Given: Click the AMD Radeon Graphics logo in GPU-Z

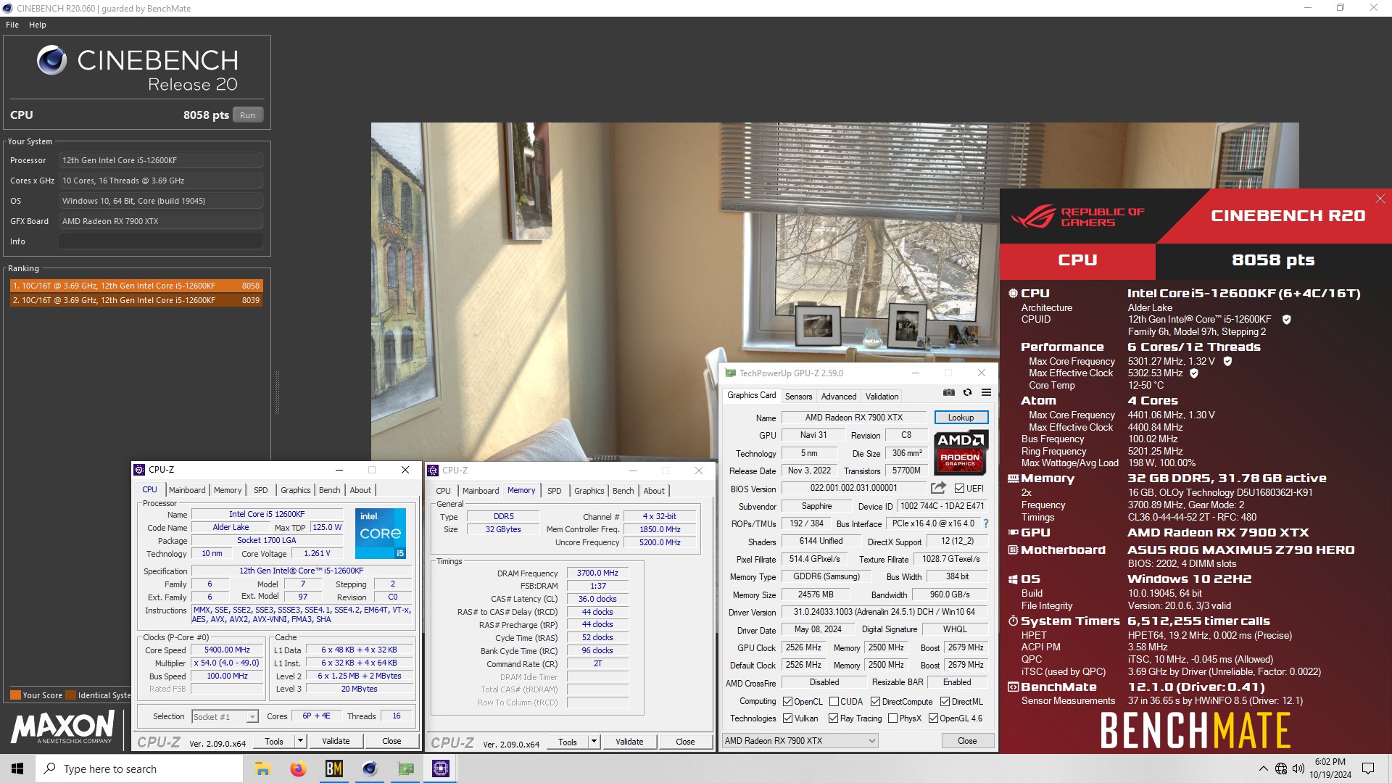Looking at the screenshot, I should pos(960,452).
